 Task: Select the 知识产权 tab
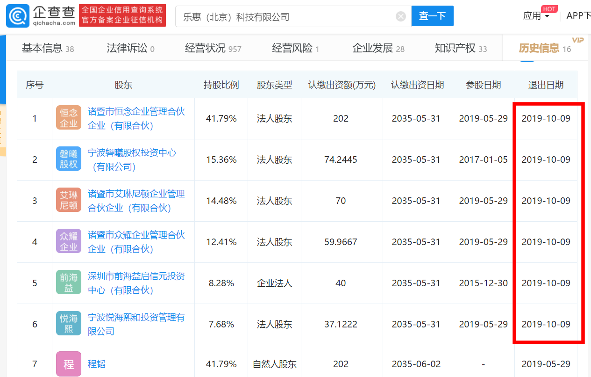click(461, 48)
